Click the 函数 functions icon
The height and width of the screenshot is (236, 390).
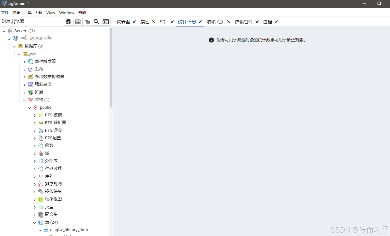(41, 146)
